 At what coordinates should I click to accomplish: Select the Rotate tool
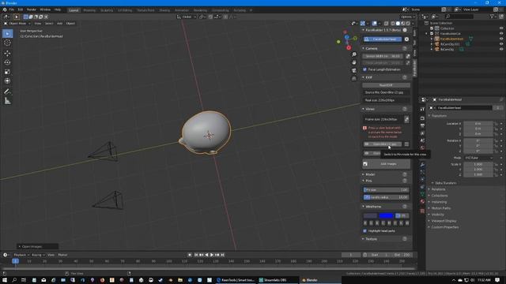[x=7, y=62]
